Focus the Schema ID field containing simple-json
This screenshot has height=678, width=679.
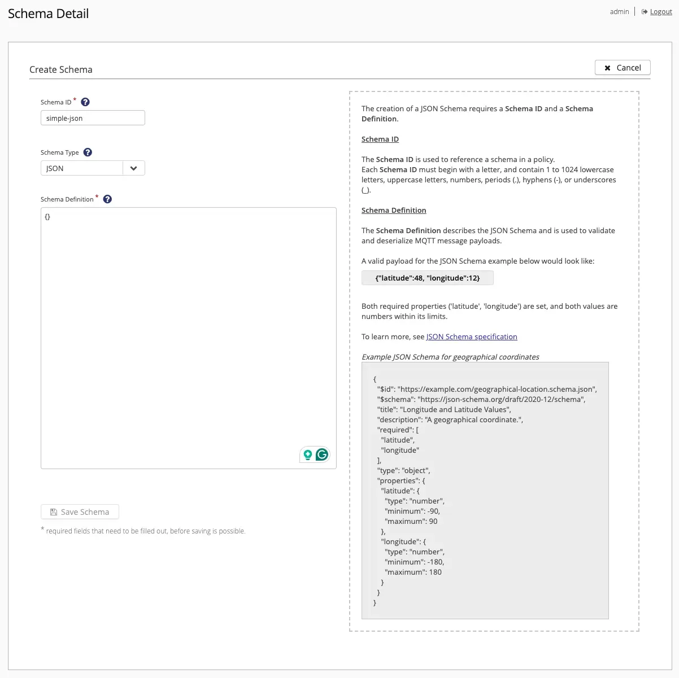point(93,118)
